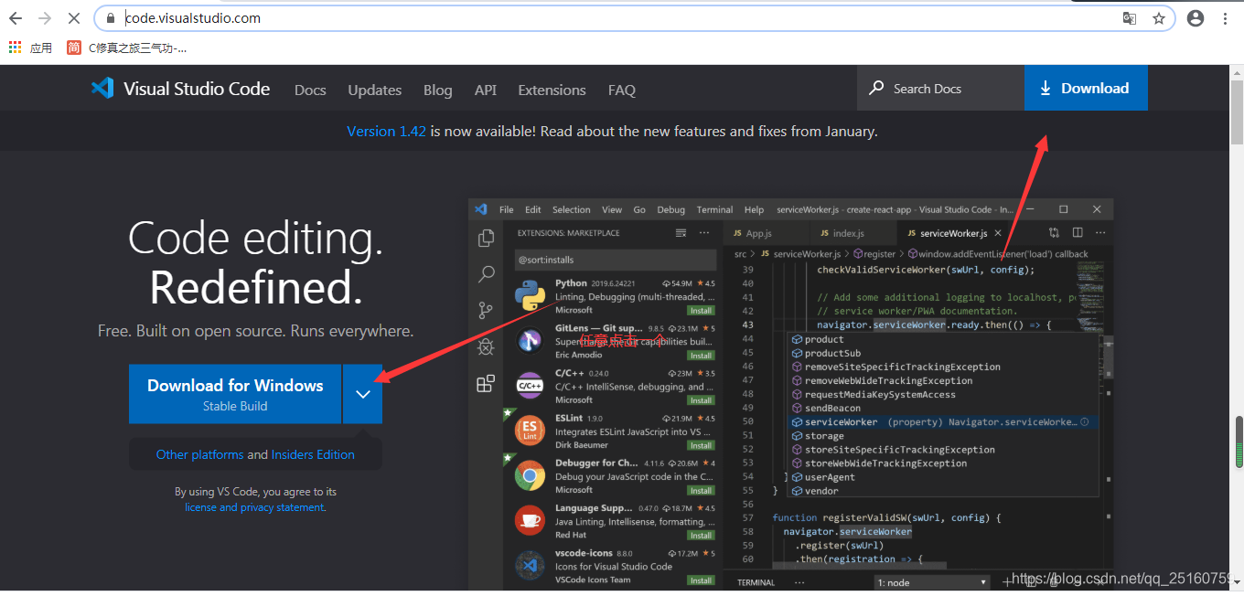Expand download options chevron button
The width and height of the screenshot is (1244, 596).
[363, 394]
